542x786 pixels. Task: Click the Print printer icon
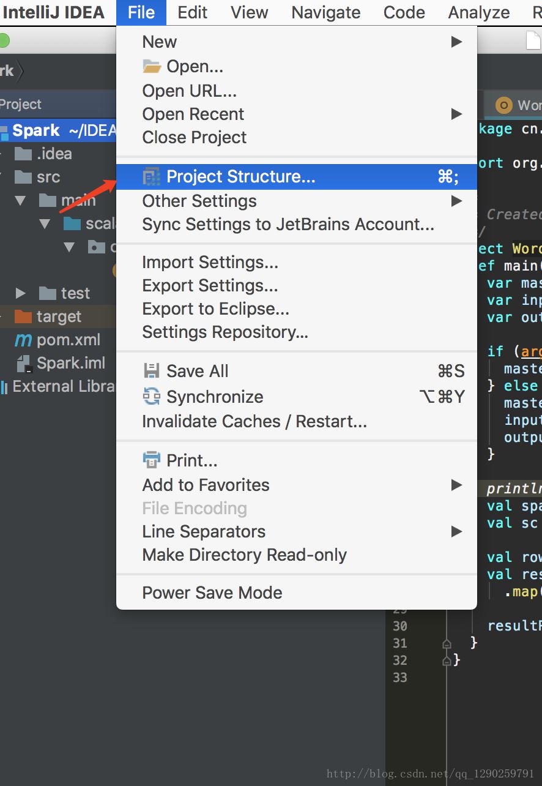tap(151, 460)
